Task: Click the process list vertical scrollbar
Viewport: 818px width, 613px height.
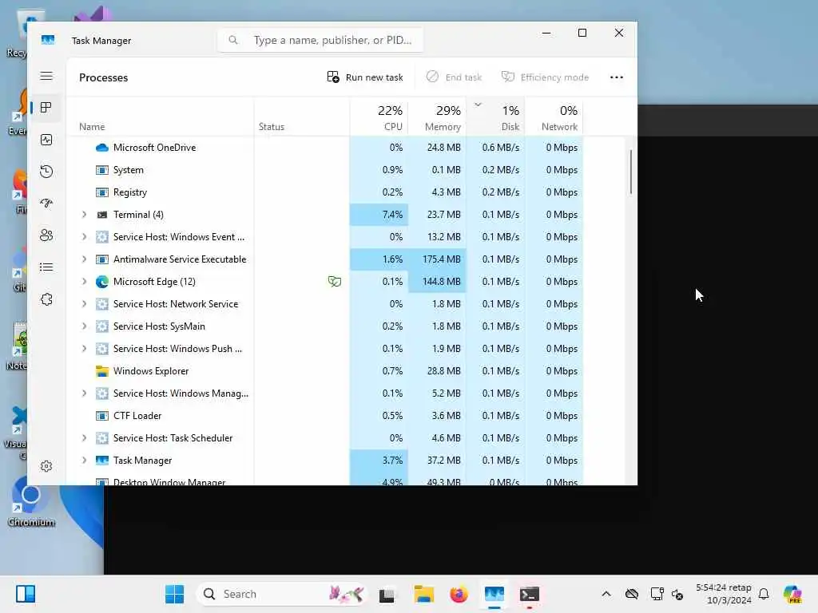Action: pyautogui.click(x=631, y=172)
